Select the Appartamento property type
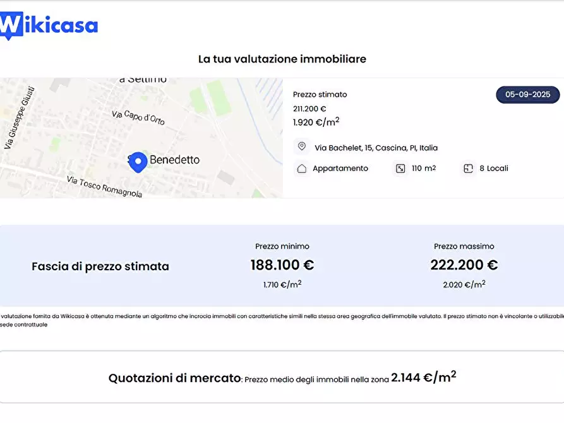 (340, 168)
